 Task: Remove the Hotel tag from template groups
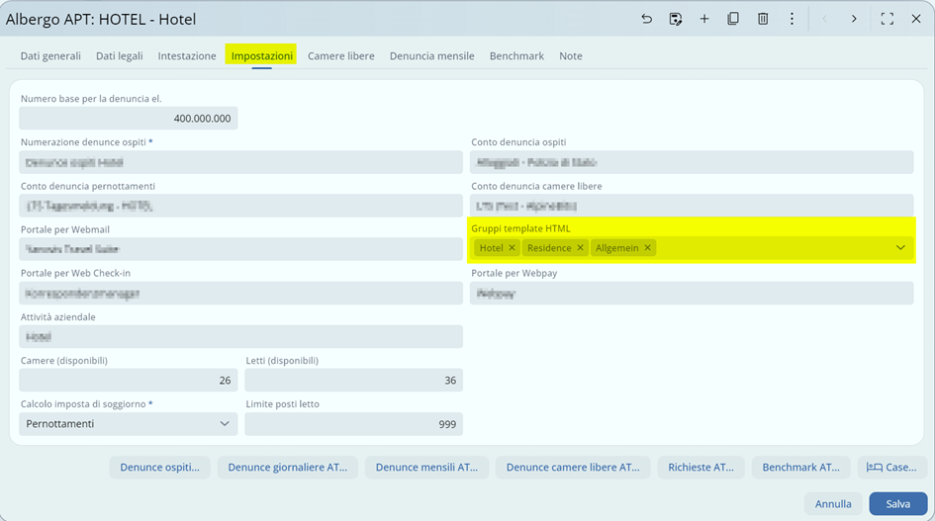pos(512,248)
